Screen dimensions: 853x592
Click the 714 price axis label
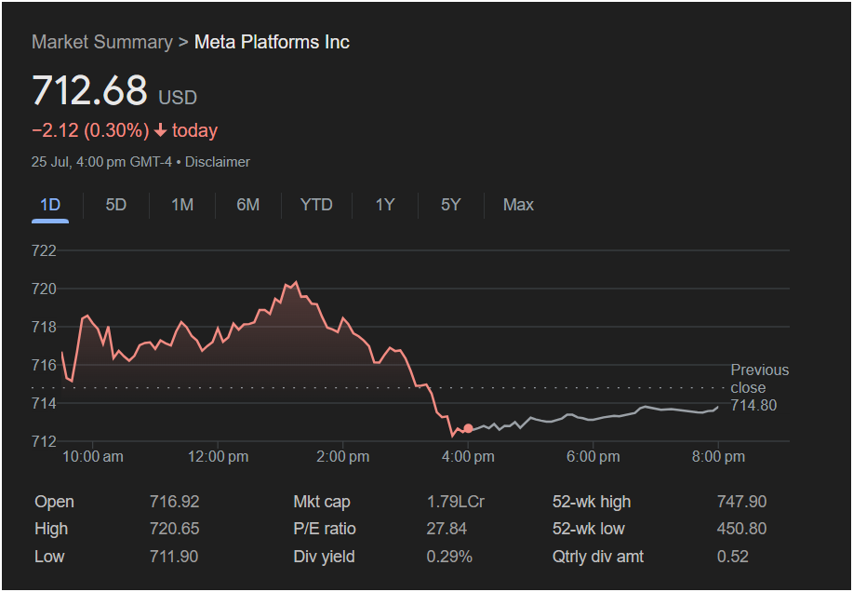coord(44,403)
